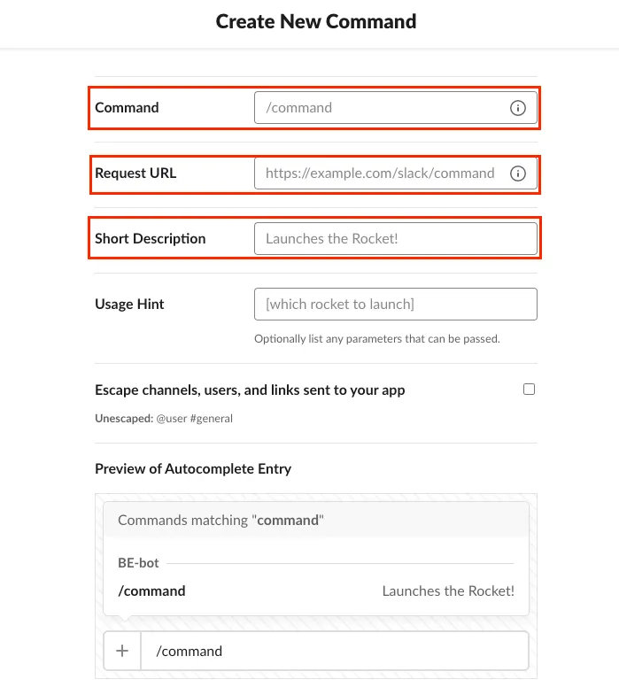This screenshot has width=619, height=687.
Task: Click the Commands matching "command" header
Action: tap(221, 521)
